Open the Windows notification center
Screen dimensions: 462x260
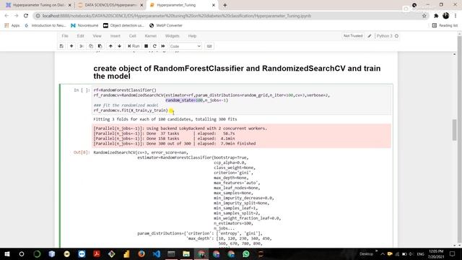coord(453,253)
